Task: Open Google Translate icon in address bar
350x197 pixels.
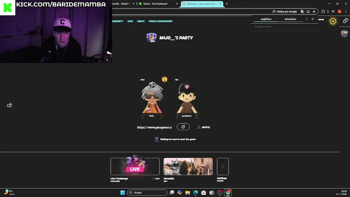Action: point(302,11)
